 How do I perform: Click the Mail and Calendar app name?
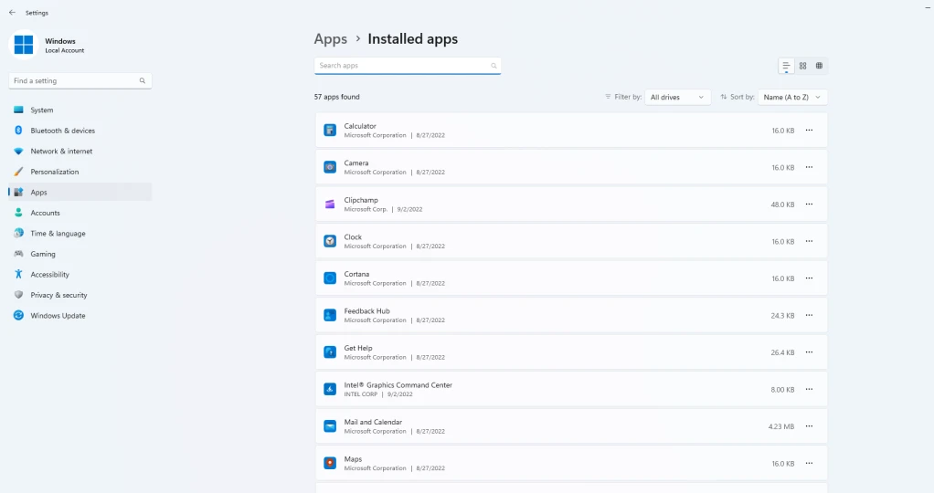point(373,422)
